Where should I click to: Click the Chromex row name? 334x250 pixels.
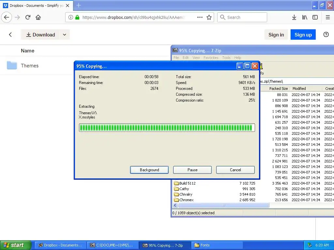coord(186,200)
